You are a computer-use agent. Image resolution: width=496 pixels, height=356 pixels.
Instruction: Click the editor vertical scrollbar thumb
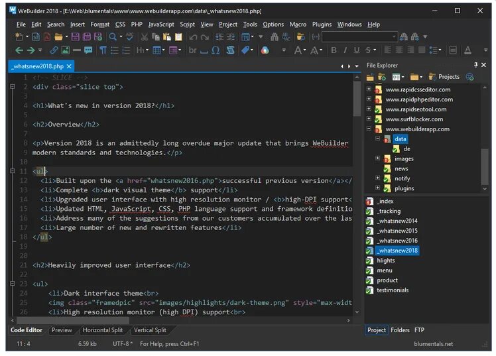357,99
